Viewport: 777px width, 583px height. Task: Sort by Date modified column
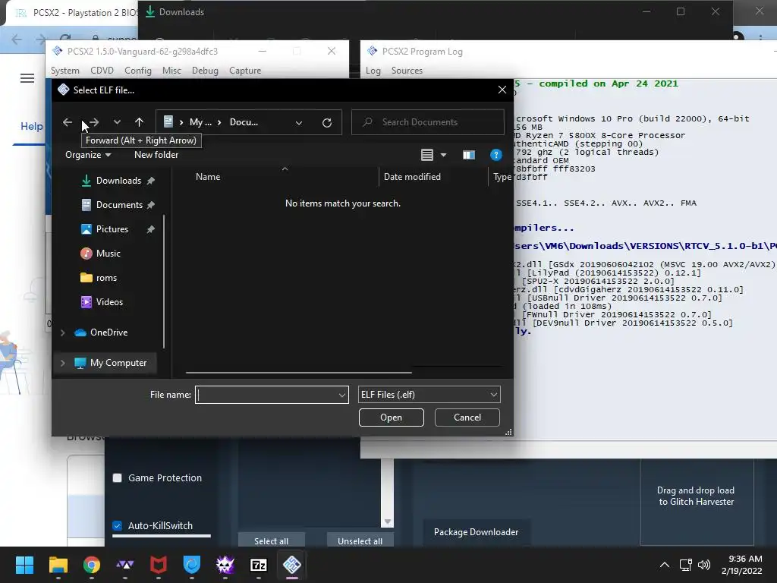point(412,177)
